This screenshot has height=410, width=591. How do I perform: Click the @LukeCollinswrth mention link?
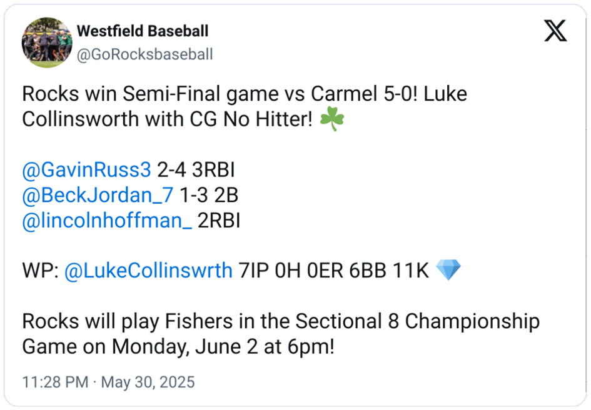point(148,271)
